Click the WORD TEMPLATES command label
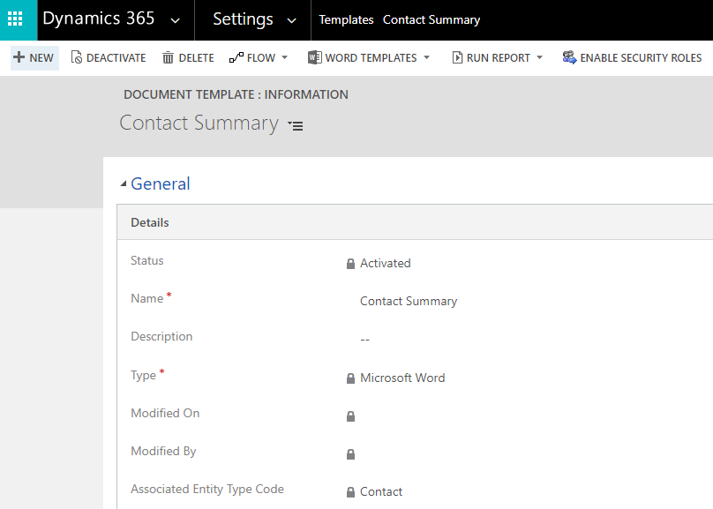Viewport: 713px width, 509px height. 371,58
